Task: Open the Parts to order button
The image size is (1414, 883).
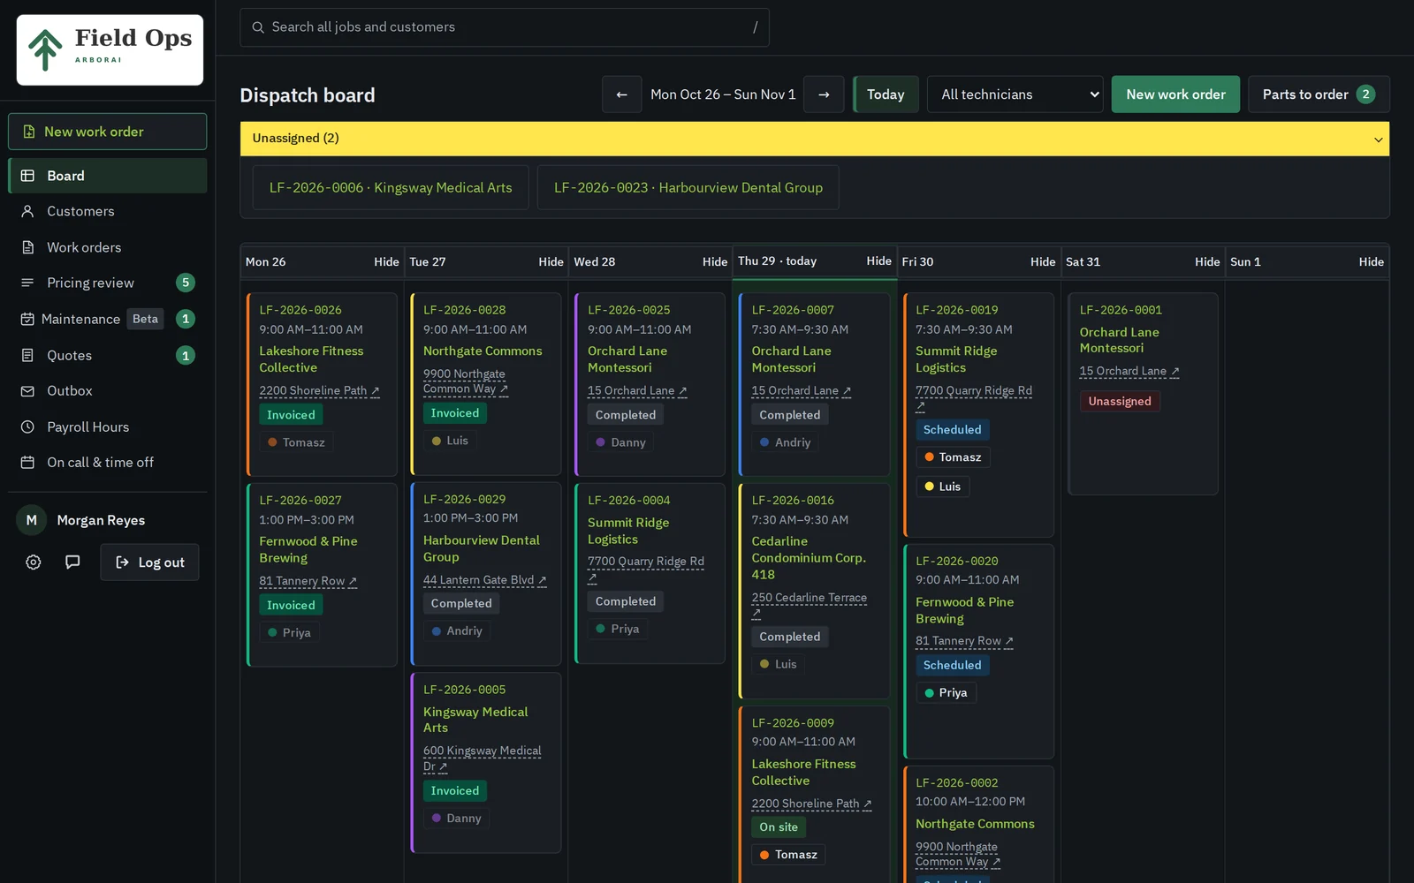Action: tap(1319, 94)
